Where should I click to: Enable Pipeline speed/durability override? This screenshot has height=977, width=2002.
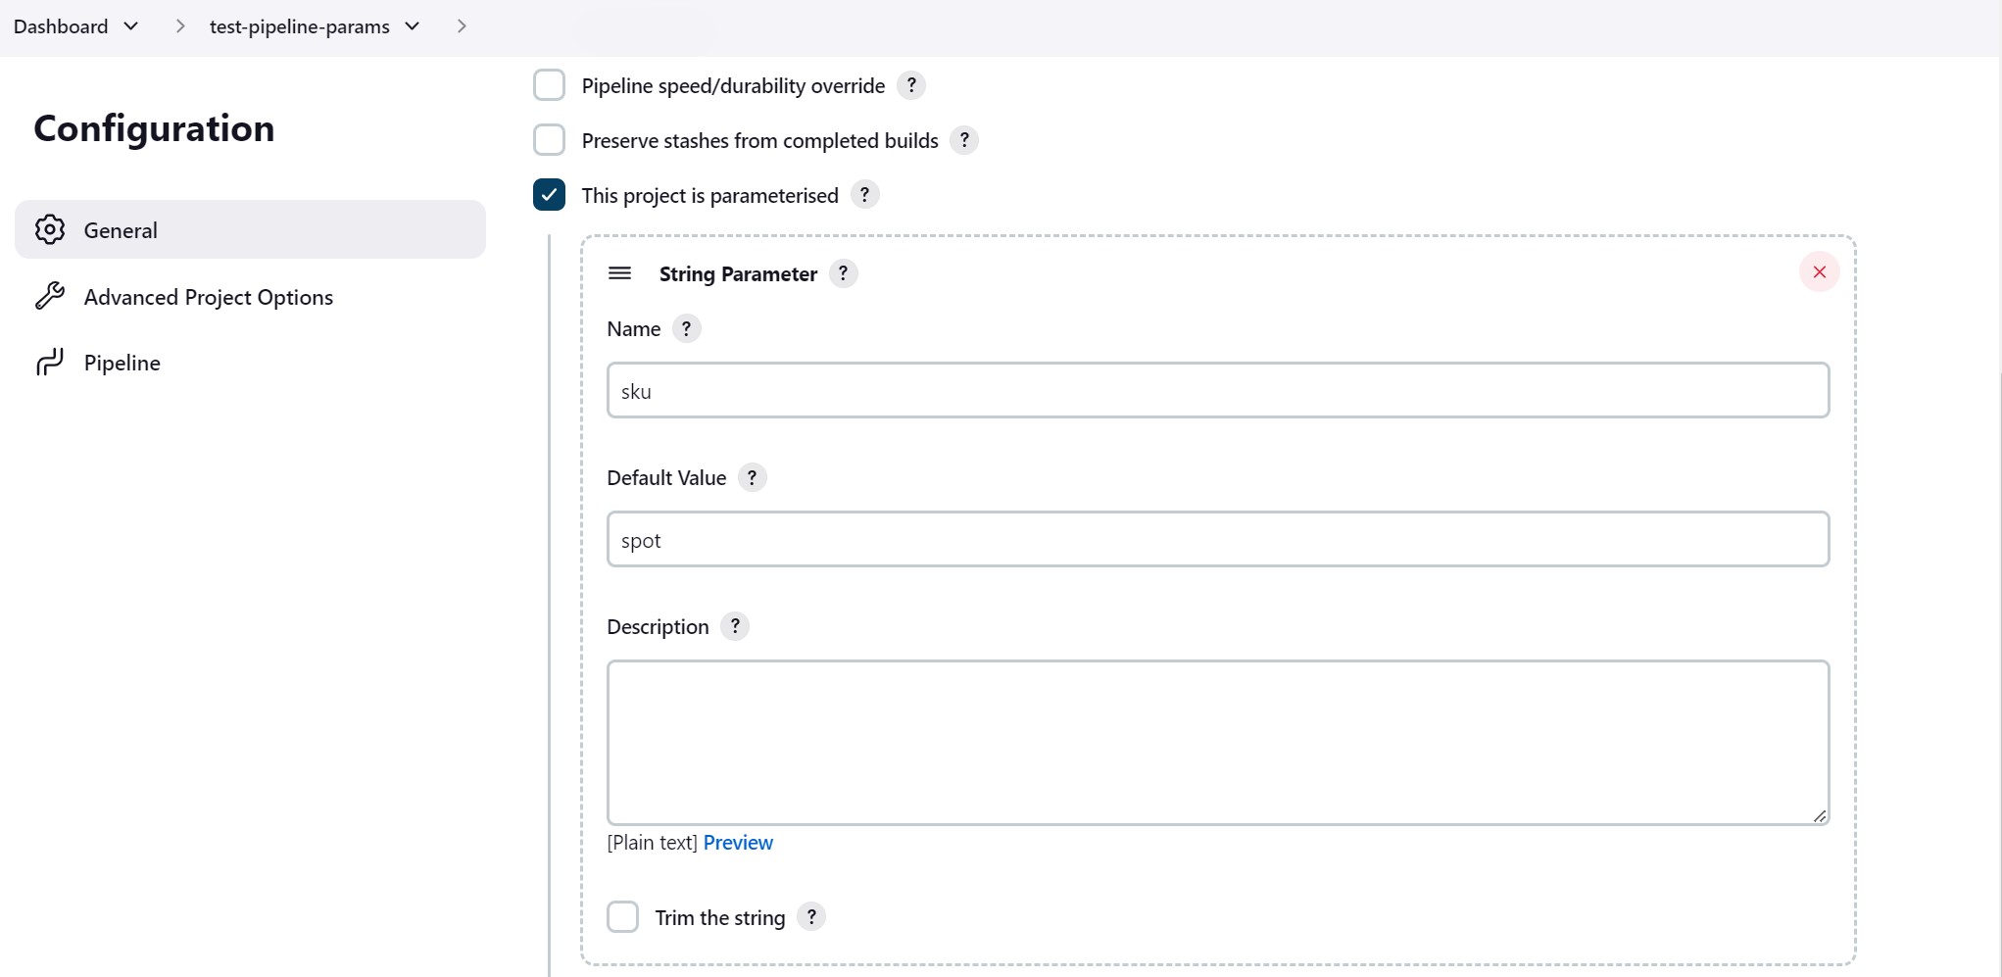(x=549, y=85)
